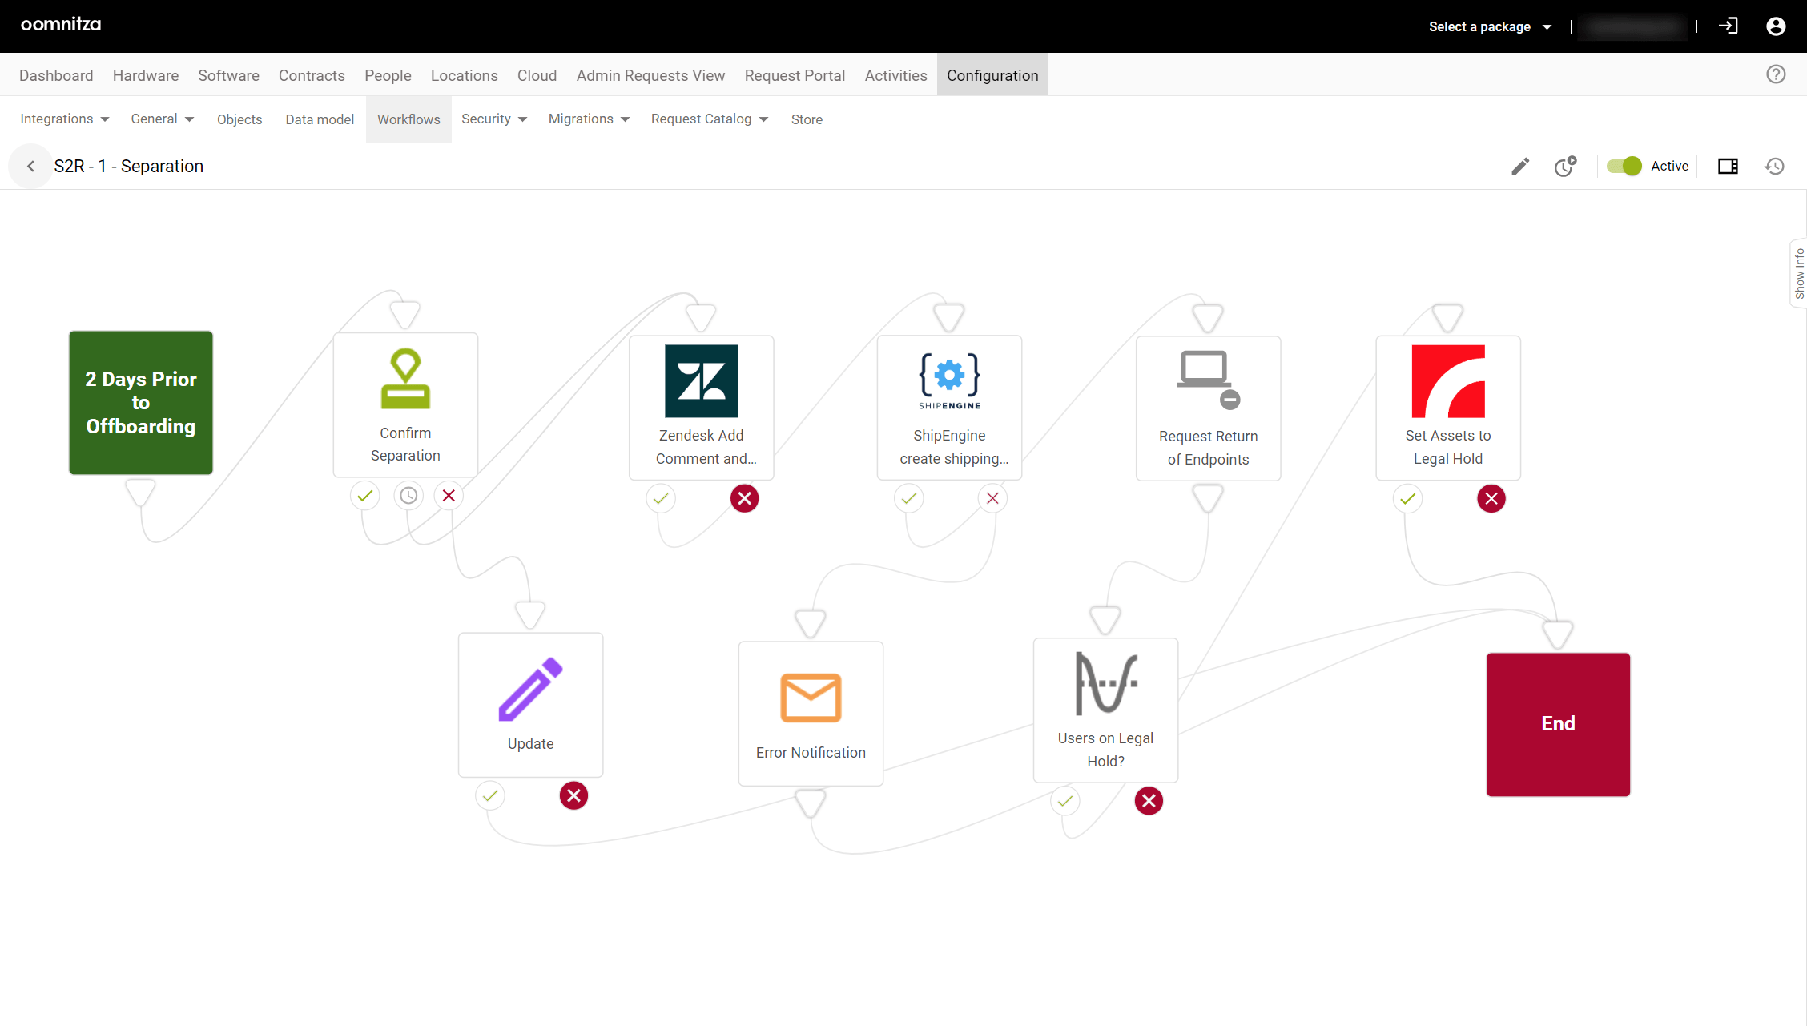Open the side panel layout icon
1807x1026 pixels.
click(1728, 166)
